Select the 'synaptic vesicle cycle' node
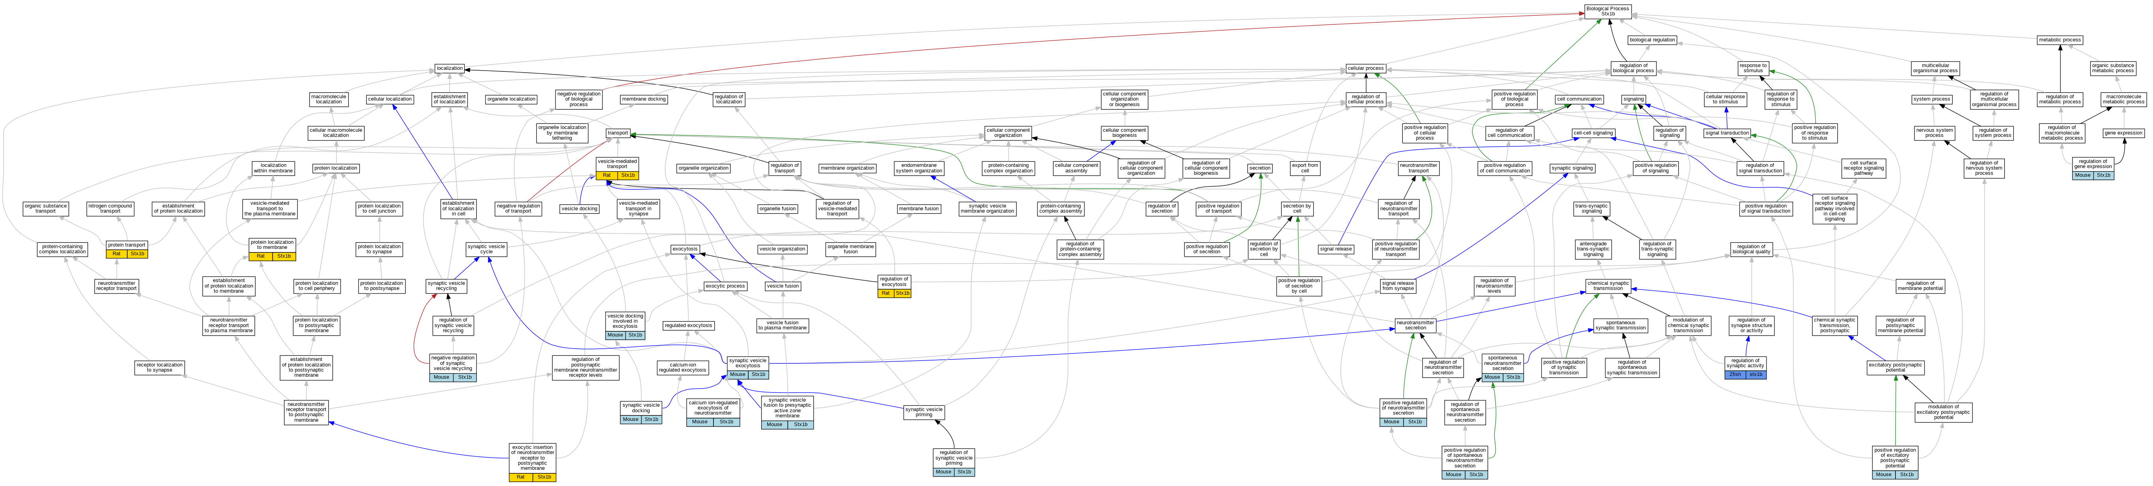Screen dimensions: 2153x486 (x=486, y=249)
